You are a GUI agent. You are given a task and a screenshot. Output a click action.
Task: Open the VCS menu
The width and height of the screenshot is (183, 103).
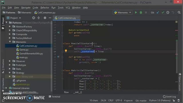coord(68,8)
